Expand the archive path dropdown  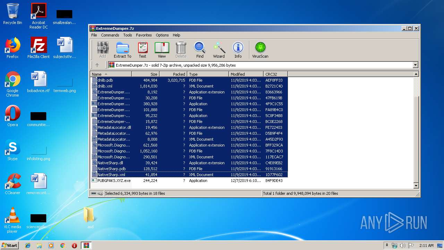[415, 65]
